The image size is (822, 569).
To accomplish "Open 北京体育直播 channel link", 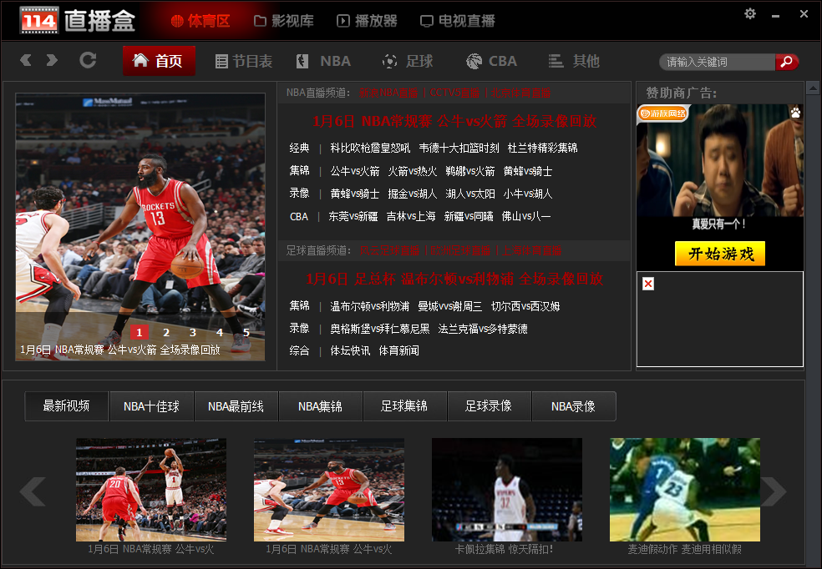I will [x=521, y=93].
